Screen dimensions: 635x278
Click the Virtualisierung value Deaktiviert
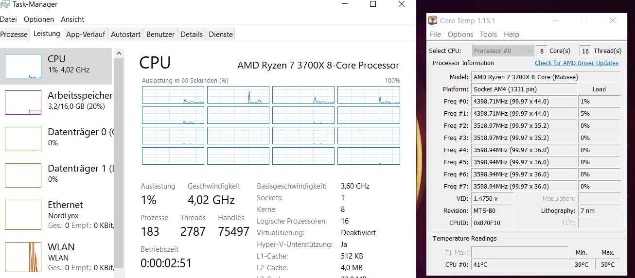tap(358, 233)
